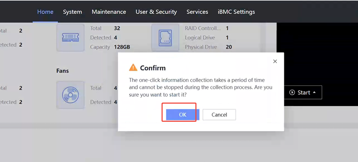Go to the Maintenance tab
This screenshot has height=162, width=358.
tap(109, 12)
